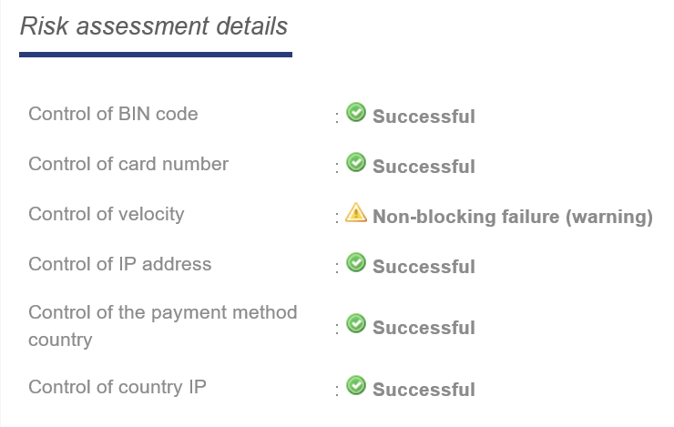This screenshot has height=427, width=674.
Task: Click Successful status text for IP address
Action: (x=424, y=267)
